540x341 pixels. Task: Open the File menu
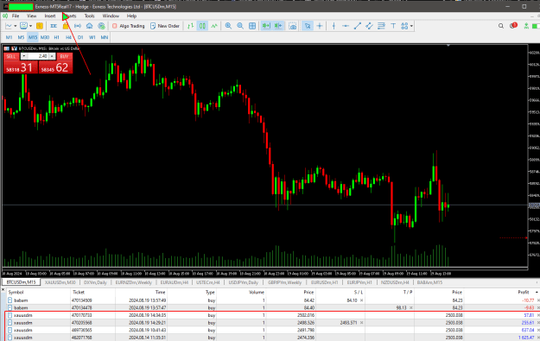click(16, 16)
